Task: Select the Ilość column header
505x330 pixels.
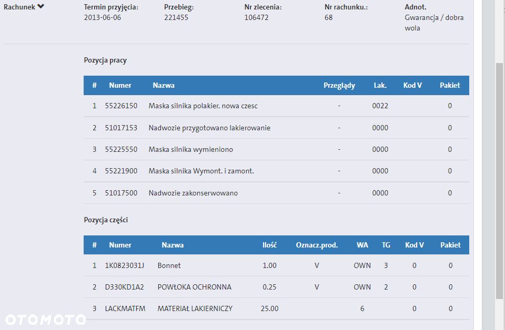Action: 269,245
